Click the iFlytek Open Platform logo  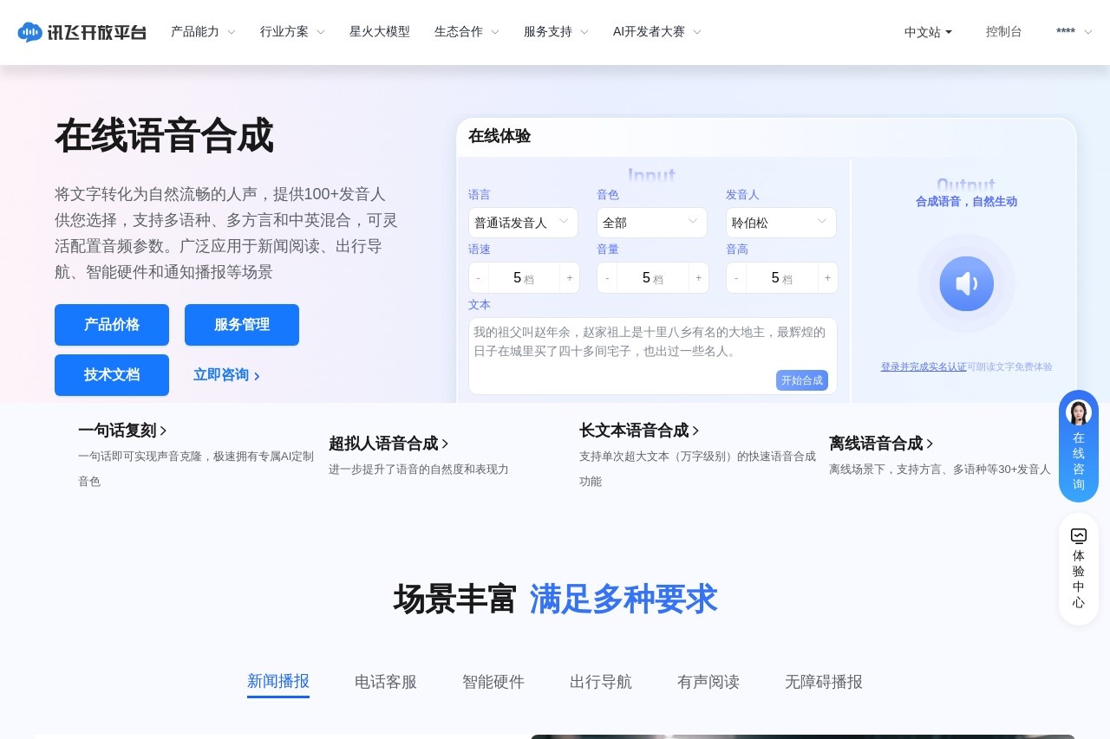coord(82,32)
